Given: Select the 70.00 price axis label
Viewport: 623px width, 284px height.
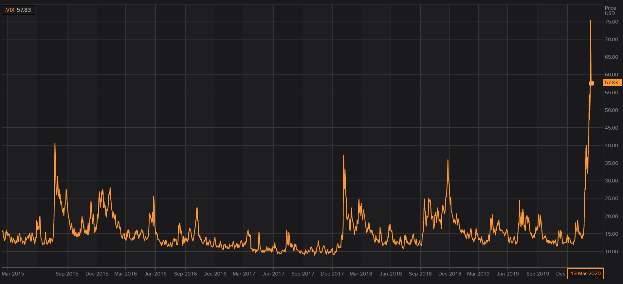Looking at the screenshot, I should [611, 39].
